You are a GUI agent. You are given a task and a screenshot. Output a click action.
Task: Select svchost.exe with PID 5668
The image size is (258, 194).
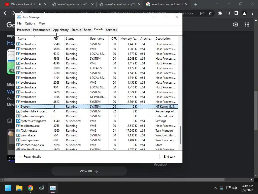97,49
